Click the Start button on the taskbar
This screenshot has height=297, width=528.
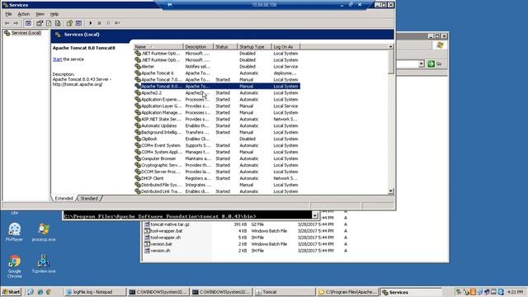click(12, 292)
